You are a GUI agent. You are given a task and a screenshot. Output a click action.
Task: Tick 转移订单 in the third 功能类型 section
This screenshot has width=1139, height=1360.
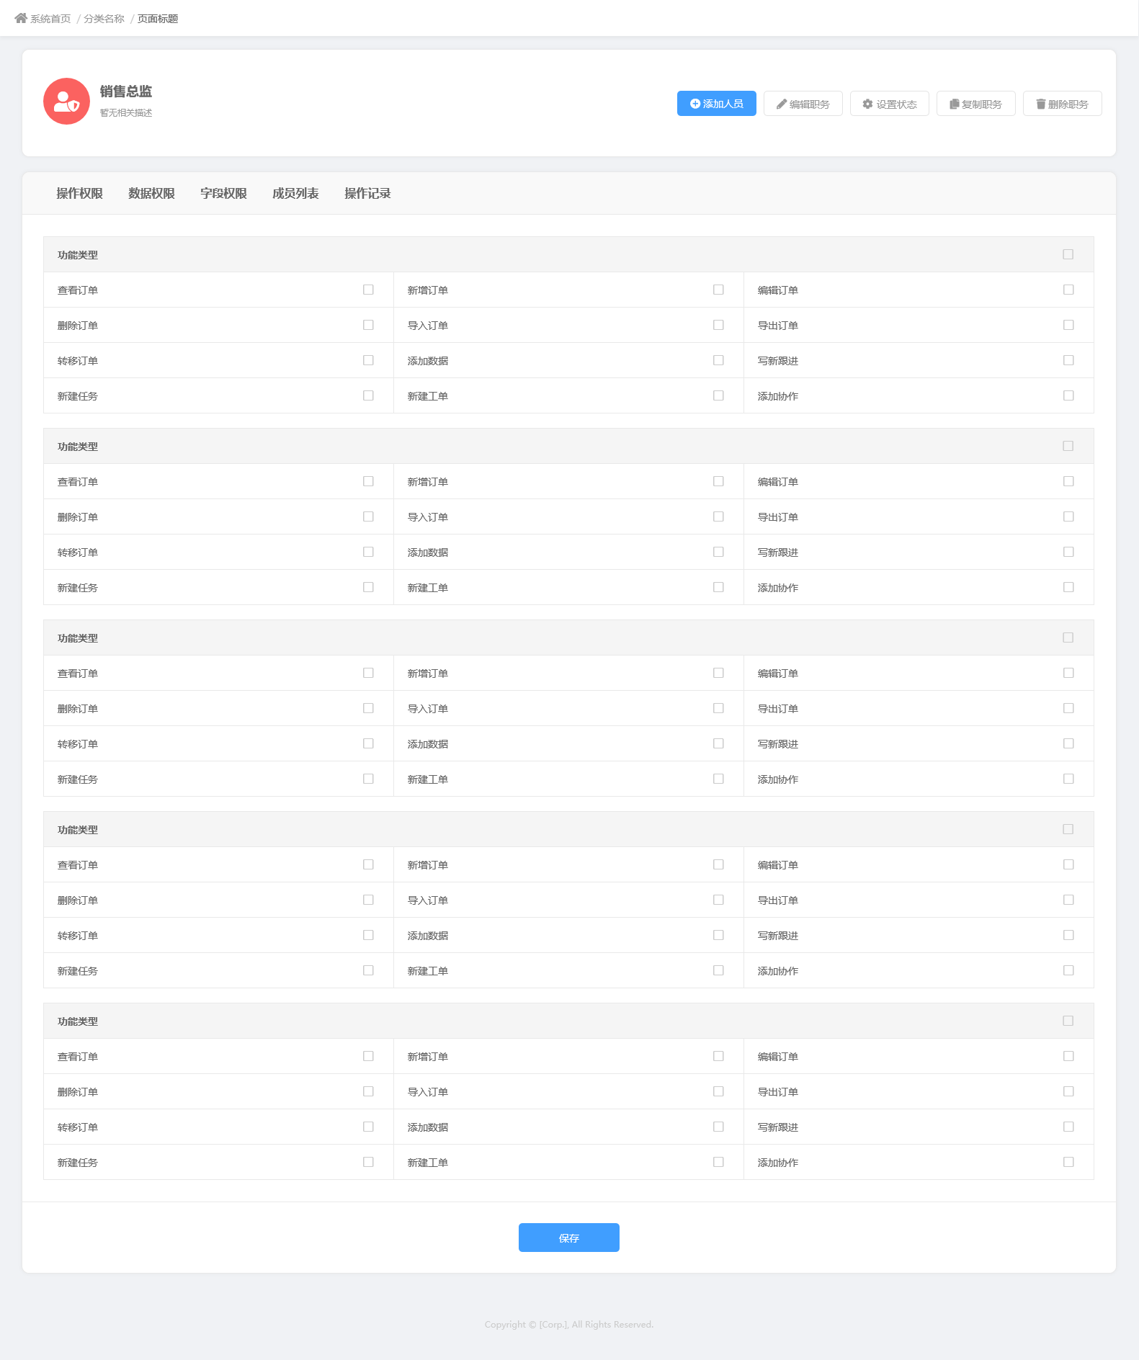(368, 743)
